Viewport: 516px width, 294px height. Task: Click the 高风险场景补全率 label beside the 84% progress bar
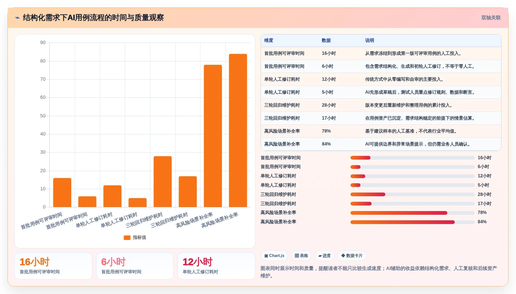pos(278,222)
